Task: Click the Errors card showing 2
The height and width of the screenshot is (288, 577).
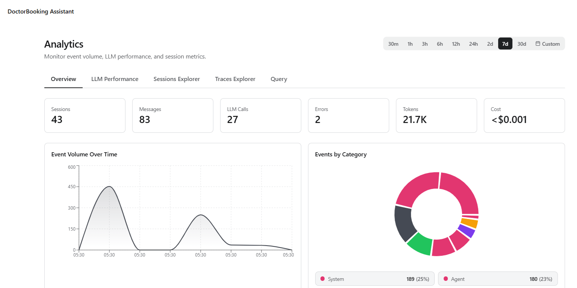Action: 349,115
